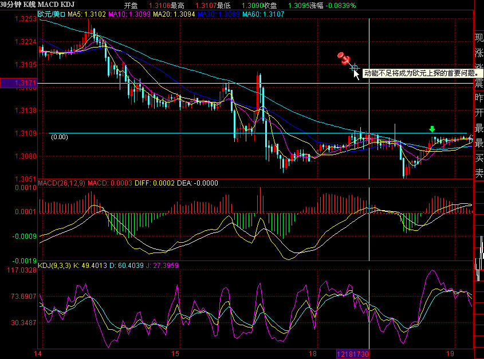
Task: Click the 开 label in right sidebar
Action: [x=479, y=113]
